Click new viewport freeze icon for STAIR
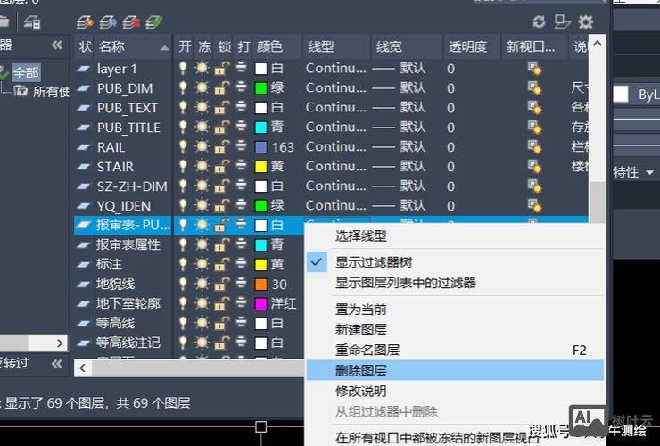 click(534, 167)
